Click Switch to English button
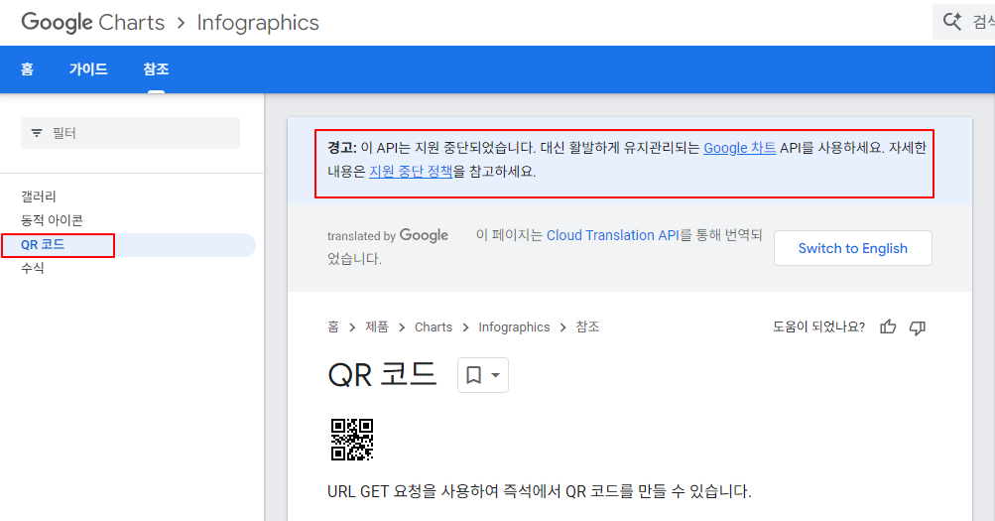The height and width of the screenshot is (521, 995). [x=853, y=248]
